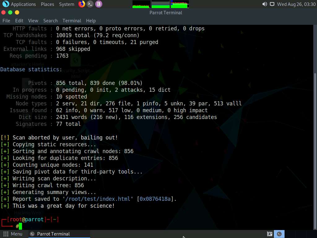The image size is (317, 238).
Task: Launch terminal from top panel icon
Action: pyautogui.click(x=90, y=4)
